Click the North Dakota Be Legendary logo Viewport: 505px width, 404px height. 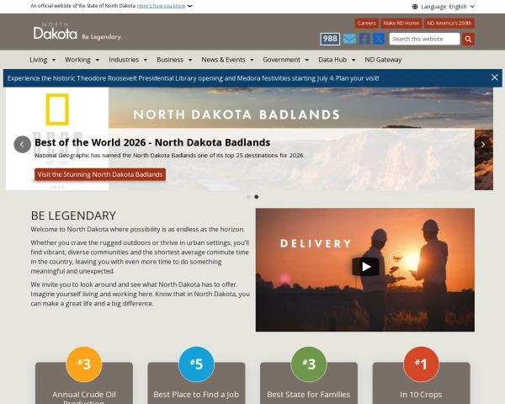pyautogui.click(x=77, y=31)
